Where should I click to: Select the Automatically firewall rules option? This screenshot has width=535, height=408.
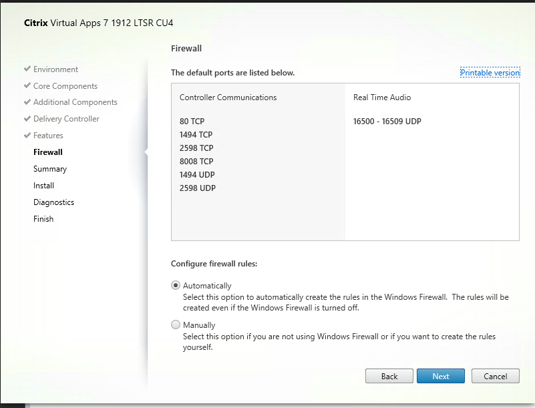click(176, 285)
